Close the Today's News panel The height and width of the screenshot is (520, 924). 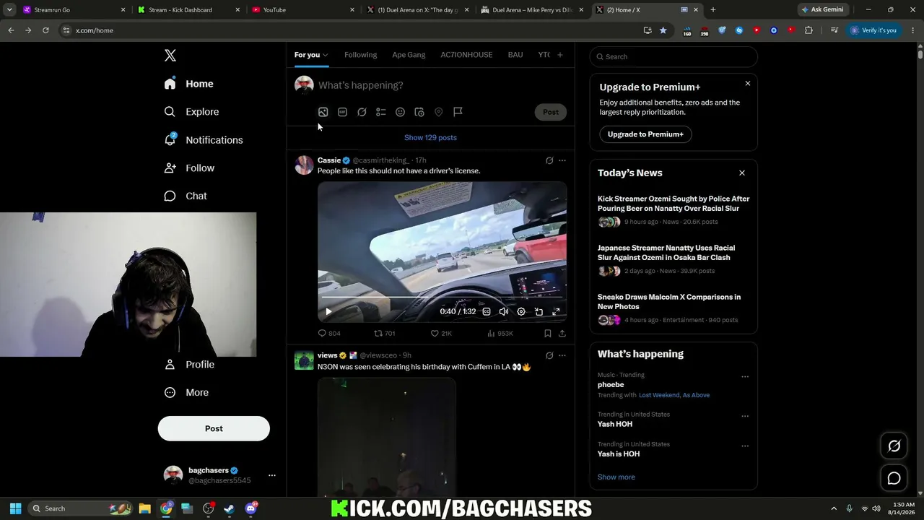tap(741, 173)
